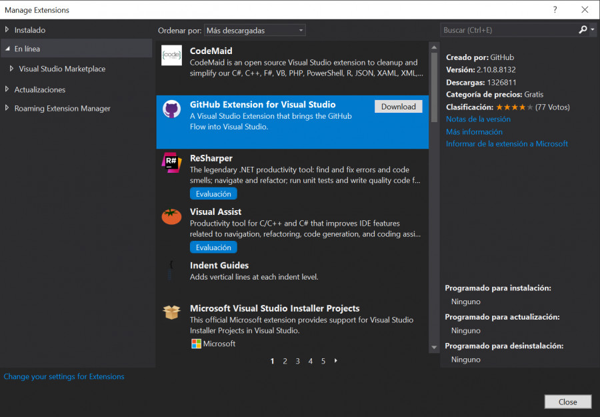Go to results page 5
Viewport: 600px width, 417px height.
pos(323,361)
